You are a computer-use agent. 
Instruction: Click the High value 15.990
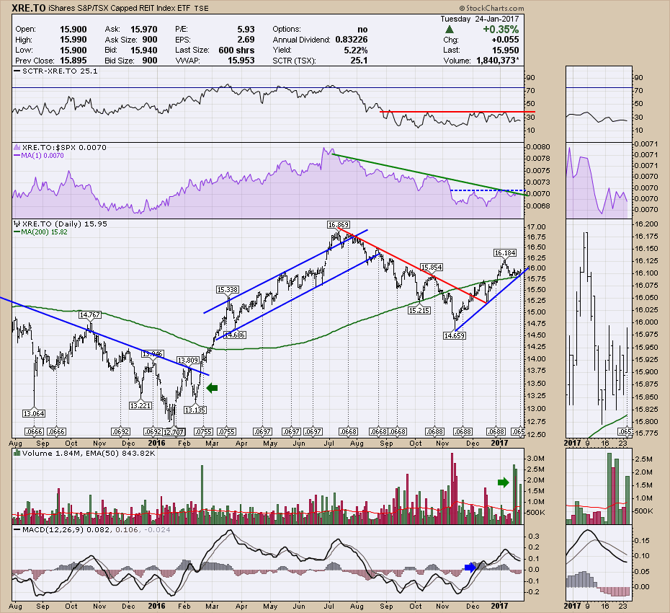pyautogui.click(x=73, y=40)
